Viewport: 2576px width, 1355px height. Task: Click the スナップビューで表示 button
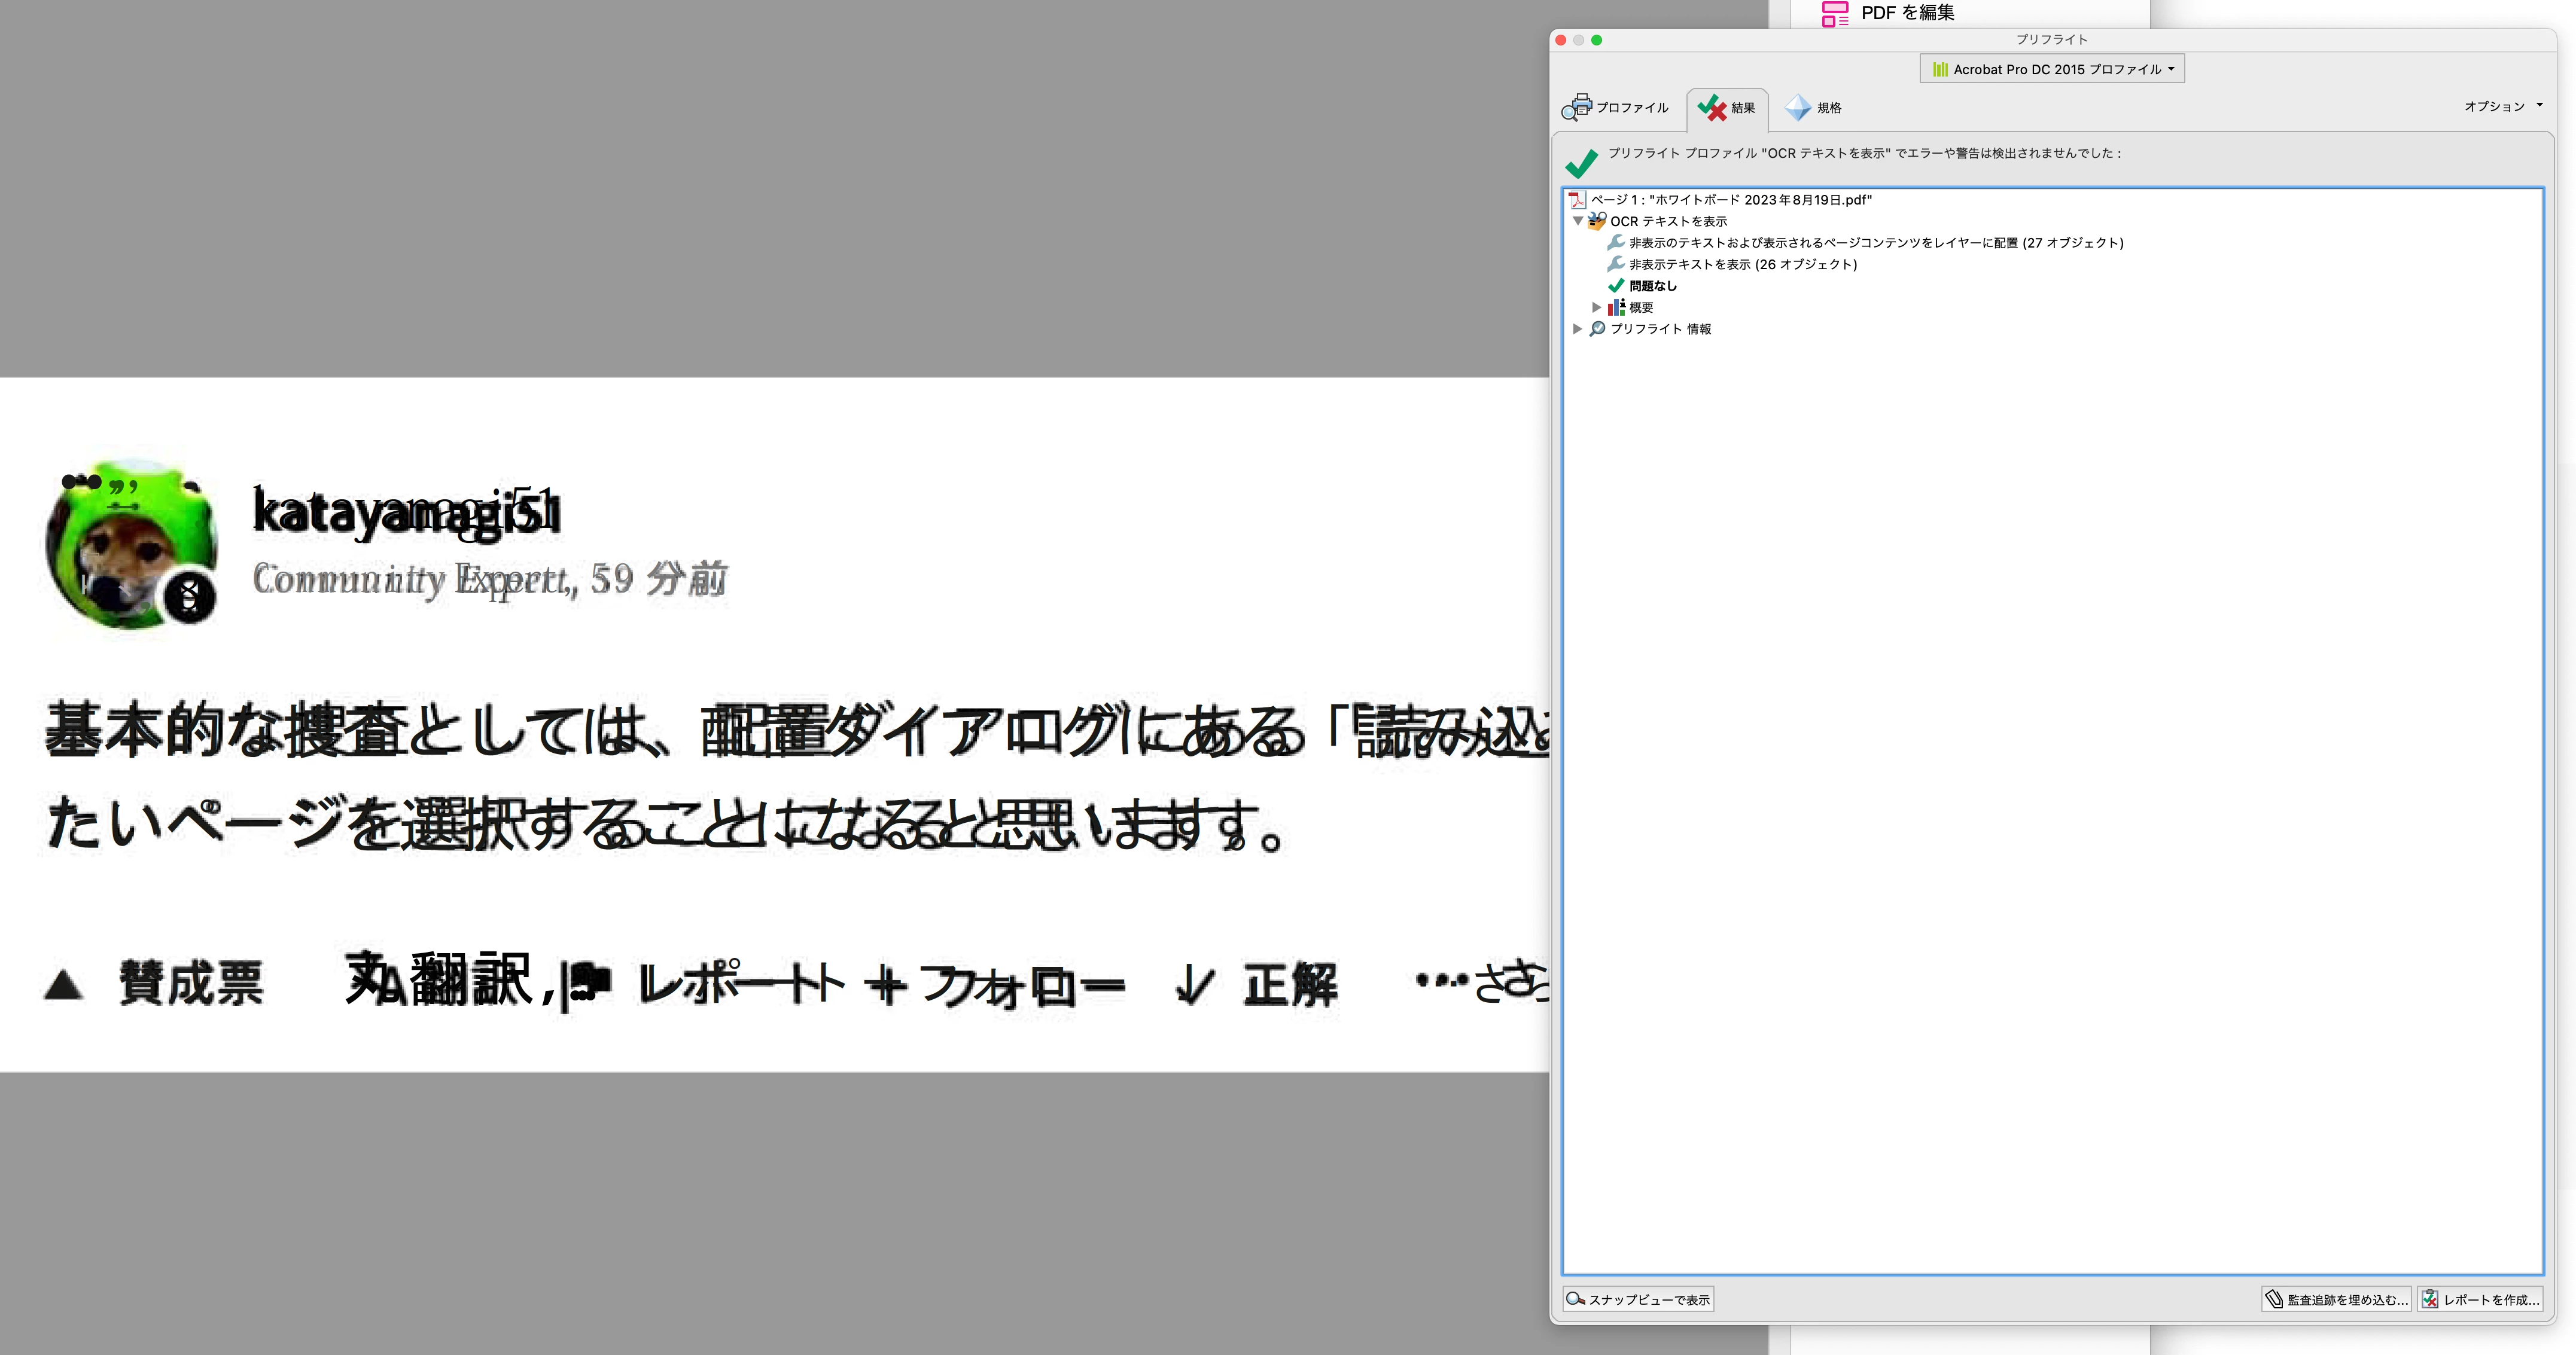[x=1638, y=1299]
